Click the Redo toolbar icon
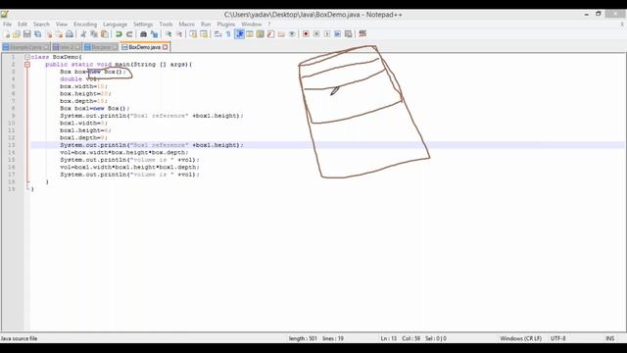 [x=129, y=34]
